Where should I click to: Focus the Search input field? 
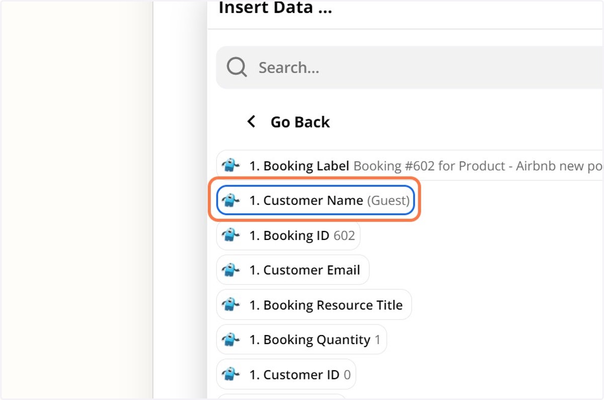point(410,67)
